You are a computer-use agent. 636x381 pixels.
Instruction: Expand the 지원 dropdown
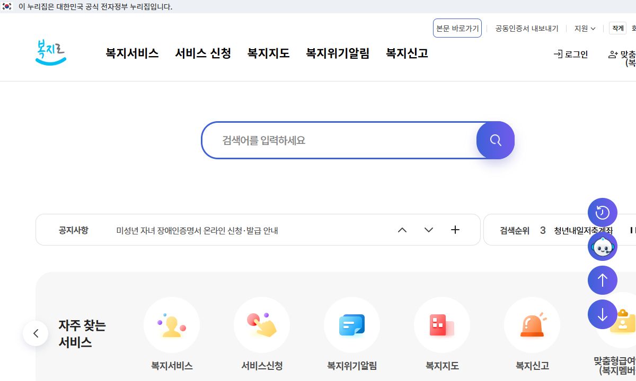(x=585, y=29)
